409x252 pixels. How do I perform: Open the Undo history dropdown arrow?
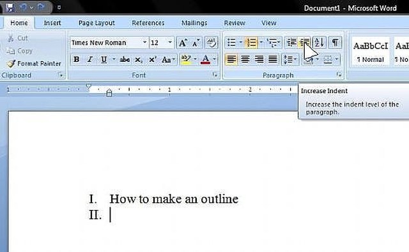point(31,8)
